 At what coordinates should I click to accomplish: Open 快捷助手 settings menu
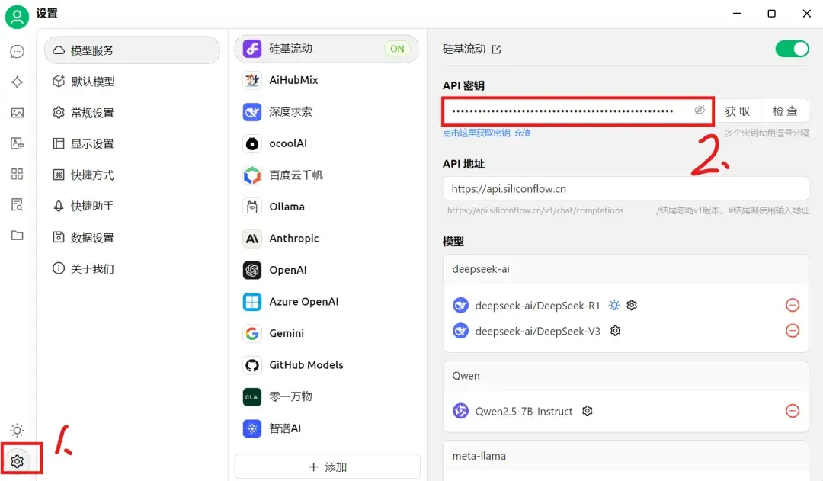pos(133,206)
